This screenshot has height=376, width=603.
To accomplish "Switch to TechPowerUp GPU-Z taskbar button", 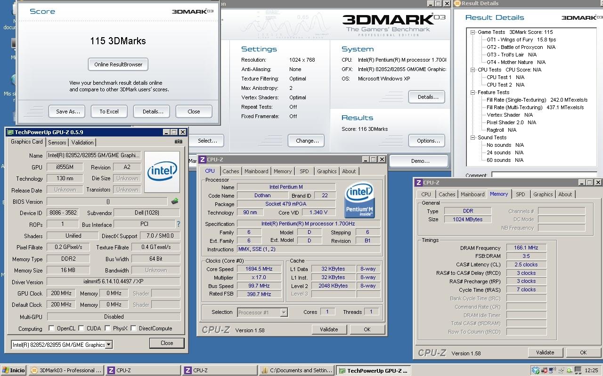I will point(374,370).
